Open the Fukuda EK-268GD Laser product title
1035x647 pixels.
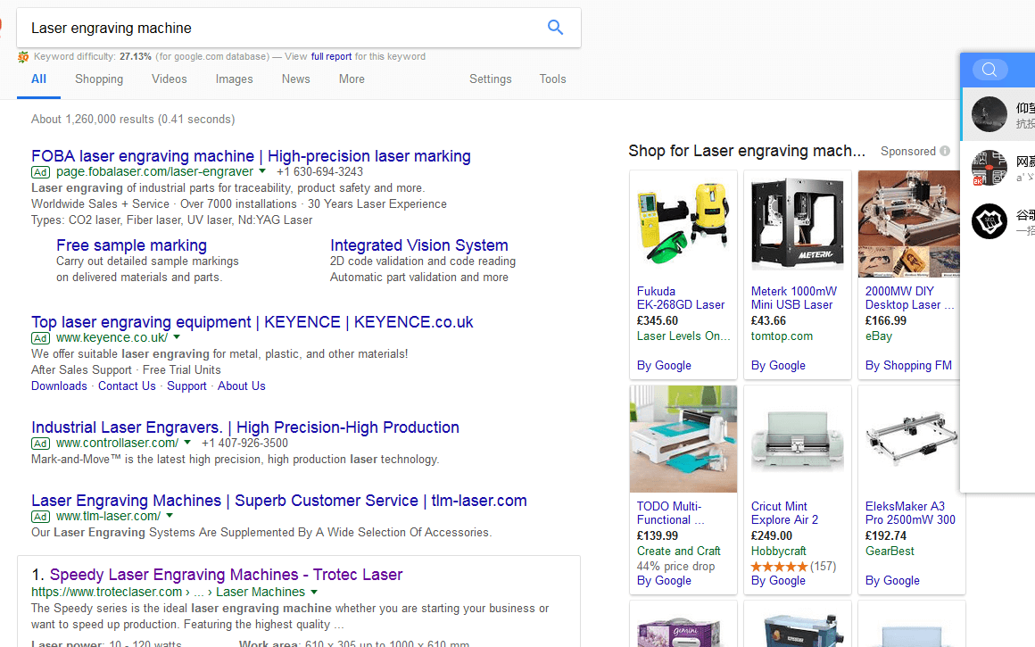click(x=681, y=298)
